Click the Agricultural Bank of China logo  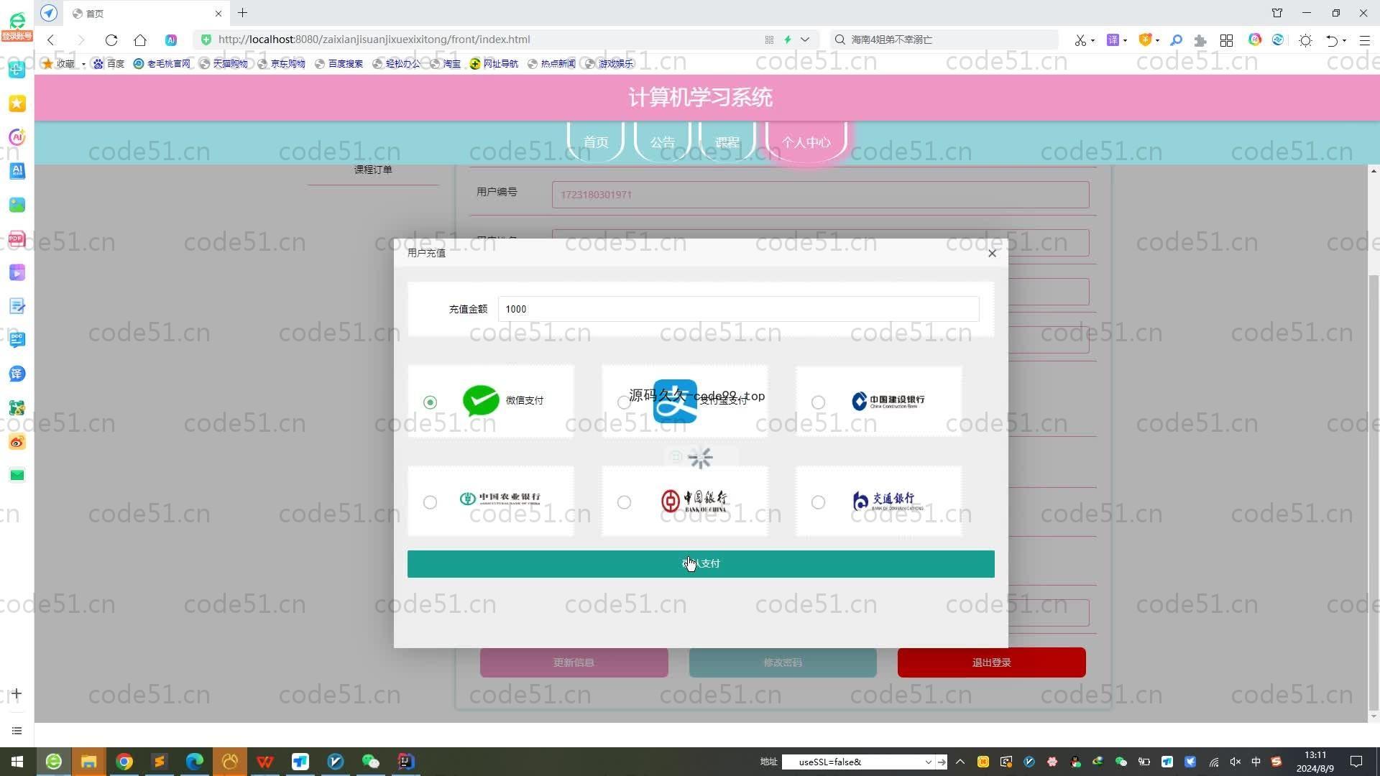(500, 499)
